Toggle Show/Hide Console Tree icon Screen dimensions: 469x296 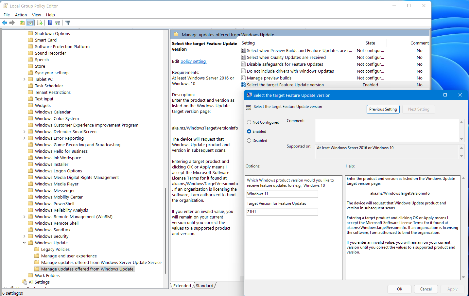coord(30,23)
